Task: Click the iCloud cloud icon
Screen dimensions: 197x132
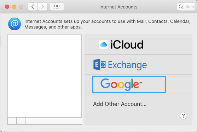Action: 103,44
